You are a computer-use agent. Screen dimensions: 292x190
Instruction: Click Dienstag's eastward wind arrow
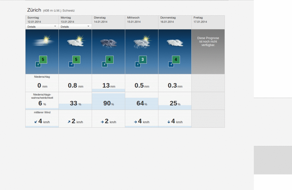point(102,122)
